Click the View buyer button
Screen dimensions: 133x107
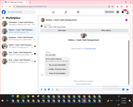[62, 30]
